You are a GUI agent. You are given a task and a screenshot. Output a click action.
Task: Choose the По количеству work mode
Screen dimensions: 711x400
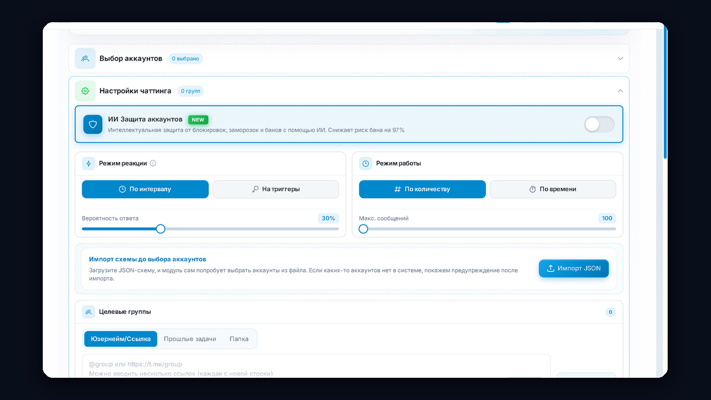coord(422,189)
